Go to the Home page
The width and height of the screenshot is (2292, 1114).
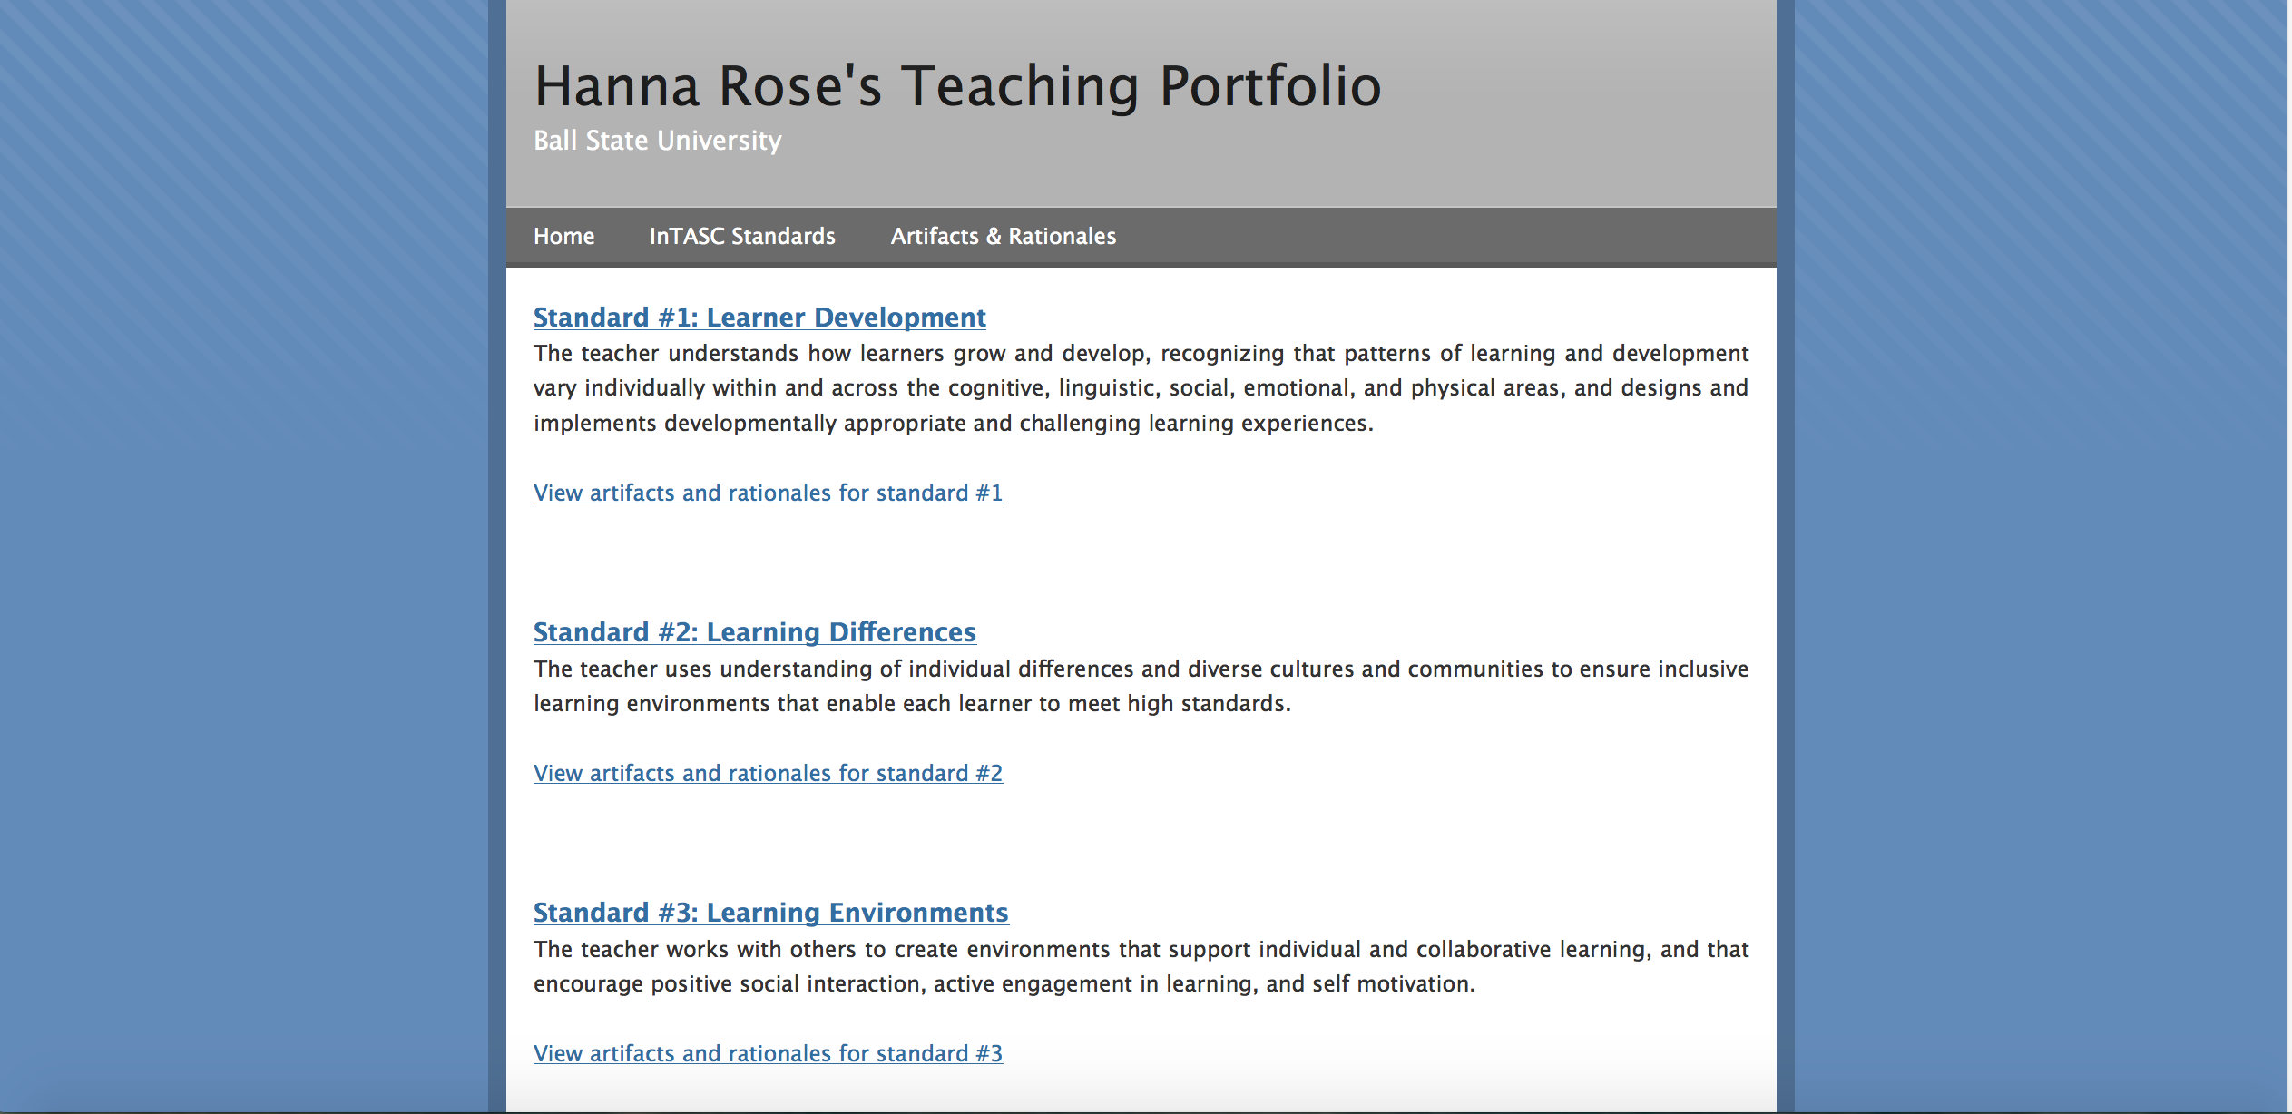click(563, 236)
